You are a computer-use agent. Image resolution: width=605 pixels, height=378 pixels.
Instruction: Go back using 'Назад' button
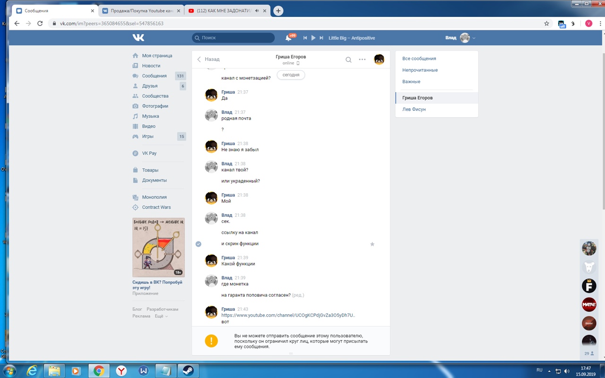[208, 60]
